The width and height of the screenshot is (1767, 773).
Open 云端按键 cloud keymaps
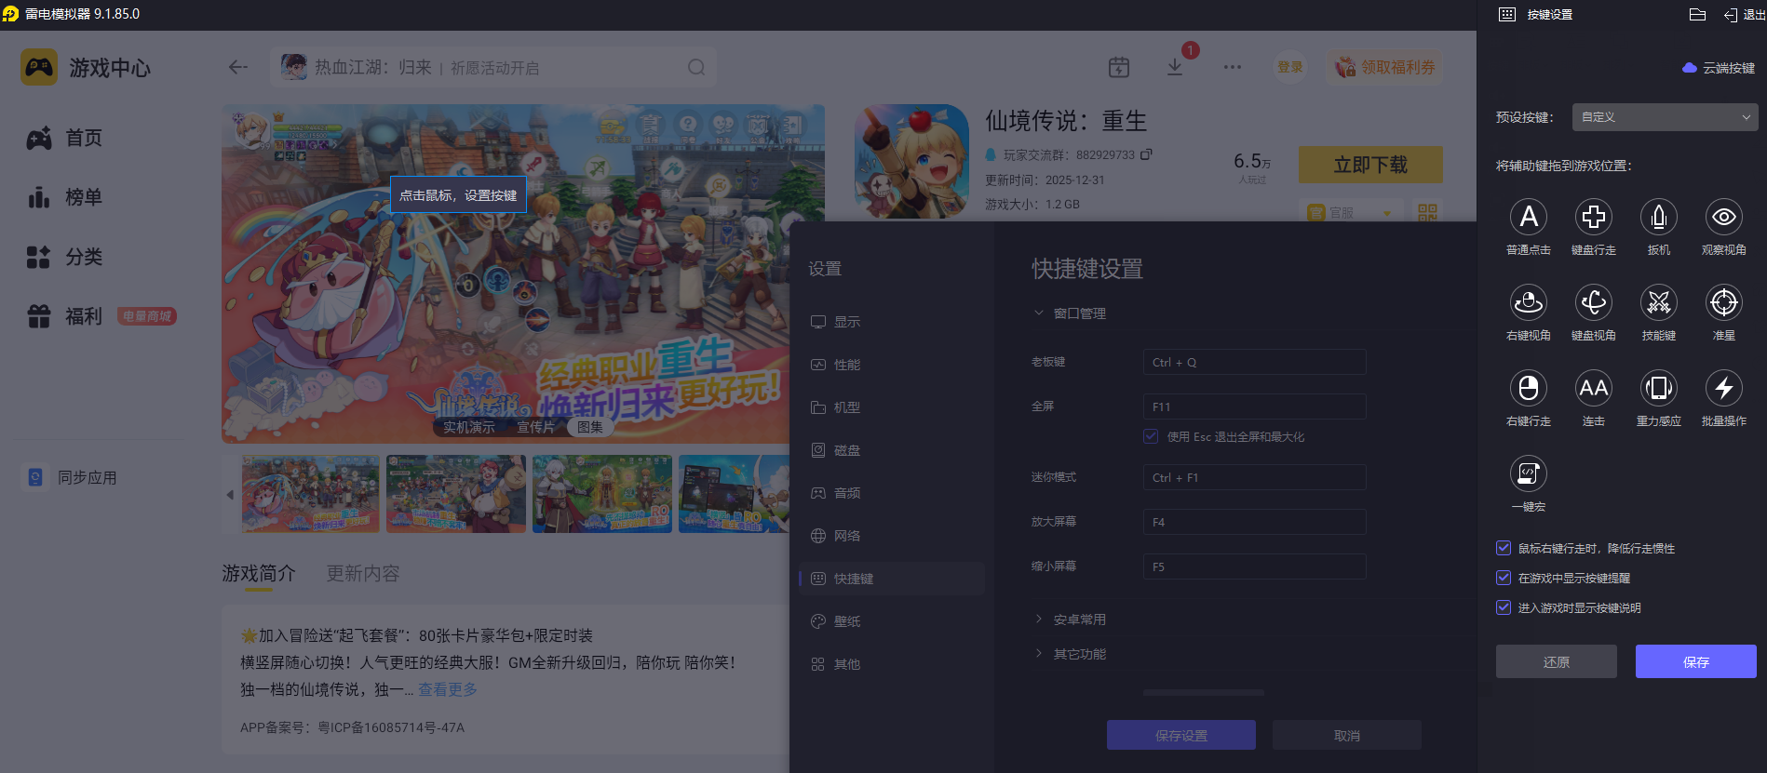click(1719, 68)
